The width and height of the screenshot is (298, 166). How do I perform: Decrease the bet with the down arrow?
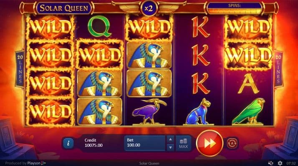click(170, 147)
